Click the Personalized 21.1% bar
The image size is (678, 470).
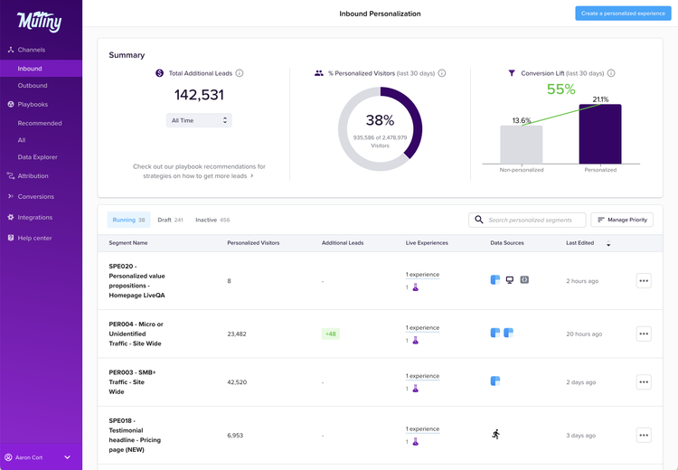pos(600,134)
